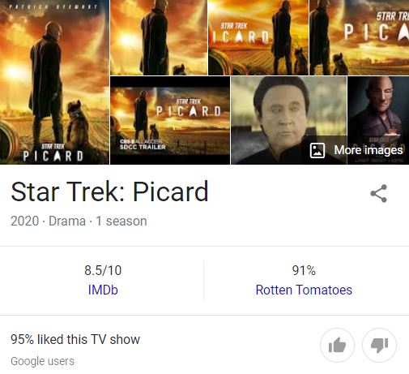The width and height of the screenshot is (409, 374).
Task: Open the untitled Picard silhouette sunset thumbnail
Action: tap(159, 37)
